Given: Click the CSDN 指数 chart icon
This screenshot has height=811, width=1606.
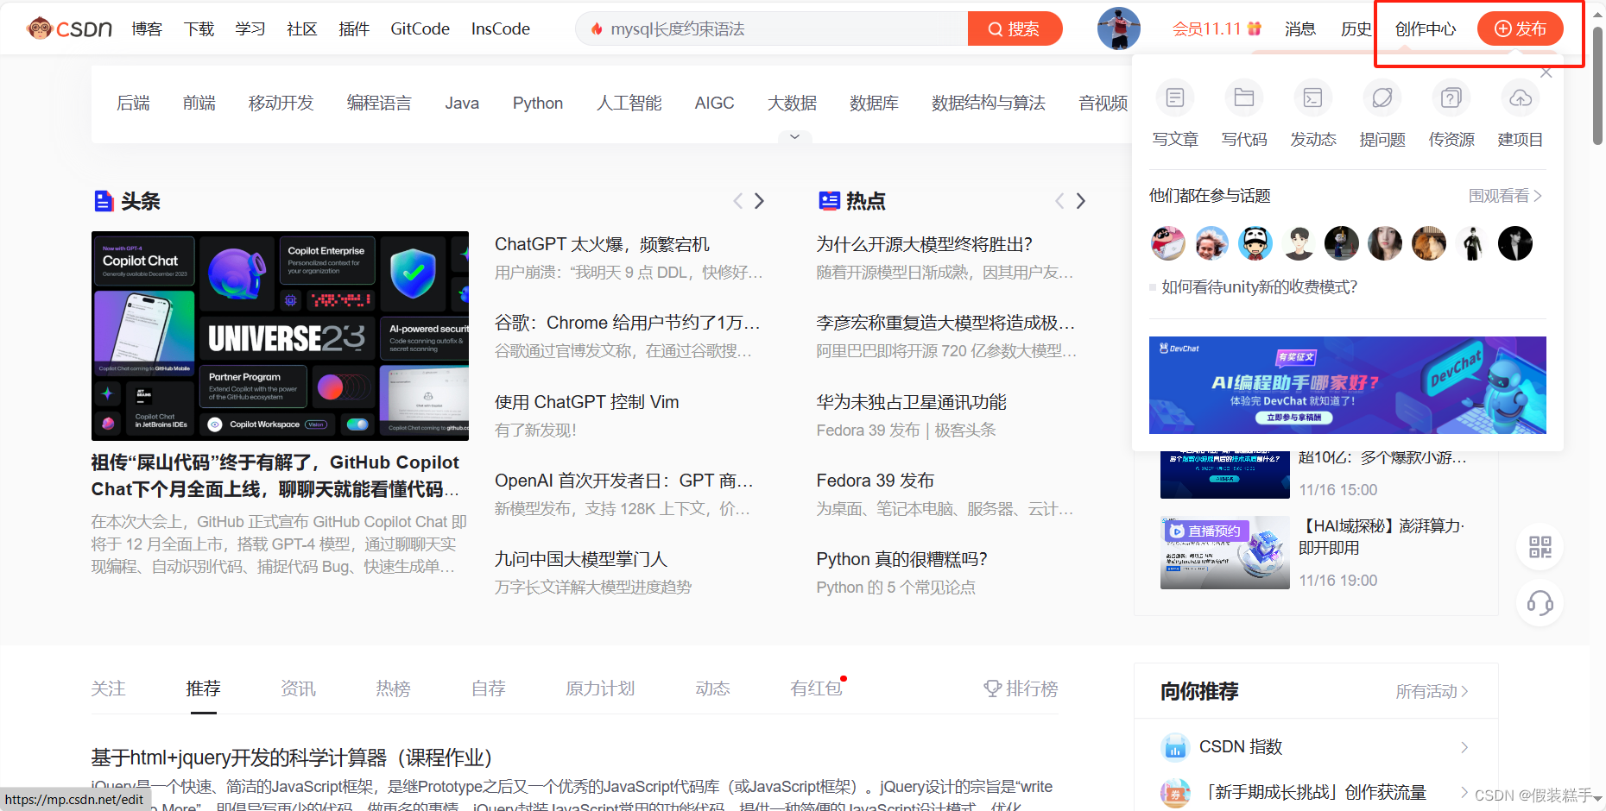Looking at the screenshot, I should pos(1175,747).
